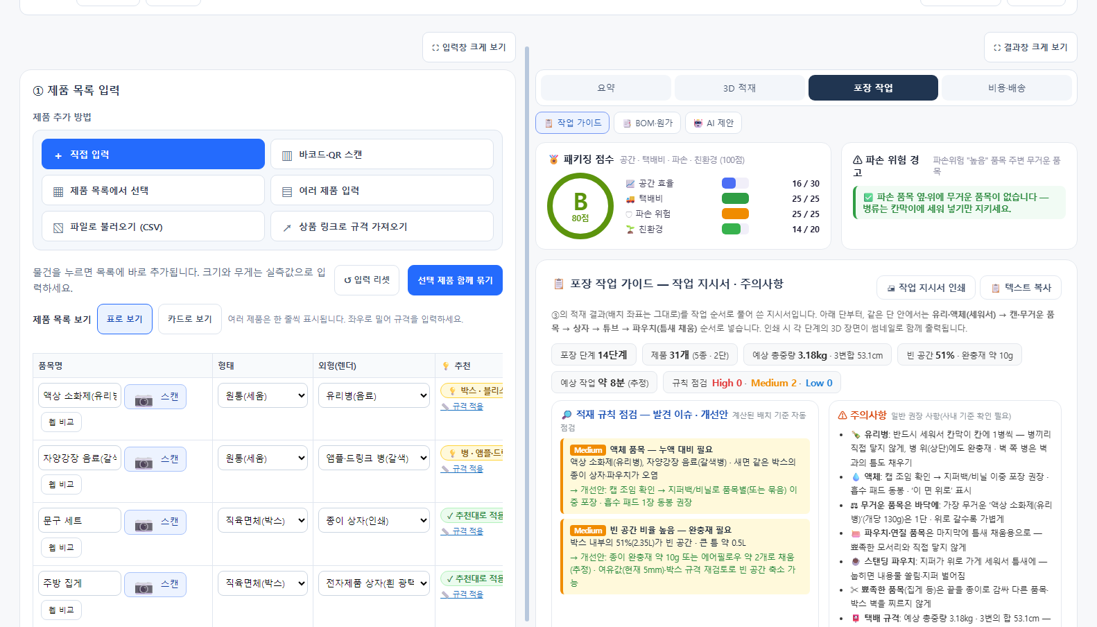Switch to the 요약 tab
1097x627 pixels.
[x=606, y=88]
